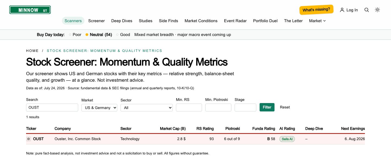
Task: Click the What's missing? yellow button
Action: click(316, 10)
